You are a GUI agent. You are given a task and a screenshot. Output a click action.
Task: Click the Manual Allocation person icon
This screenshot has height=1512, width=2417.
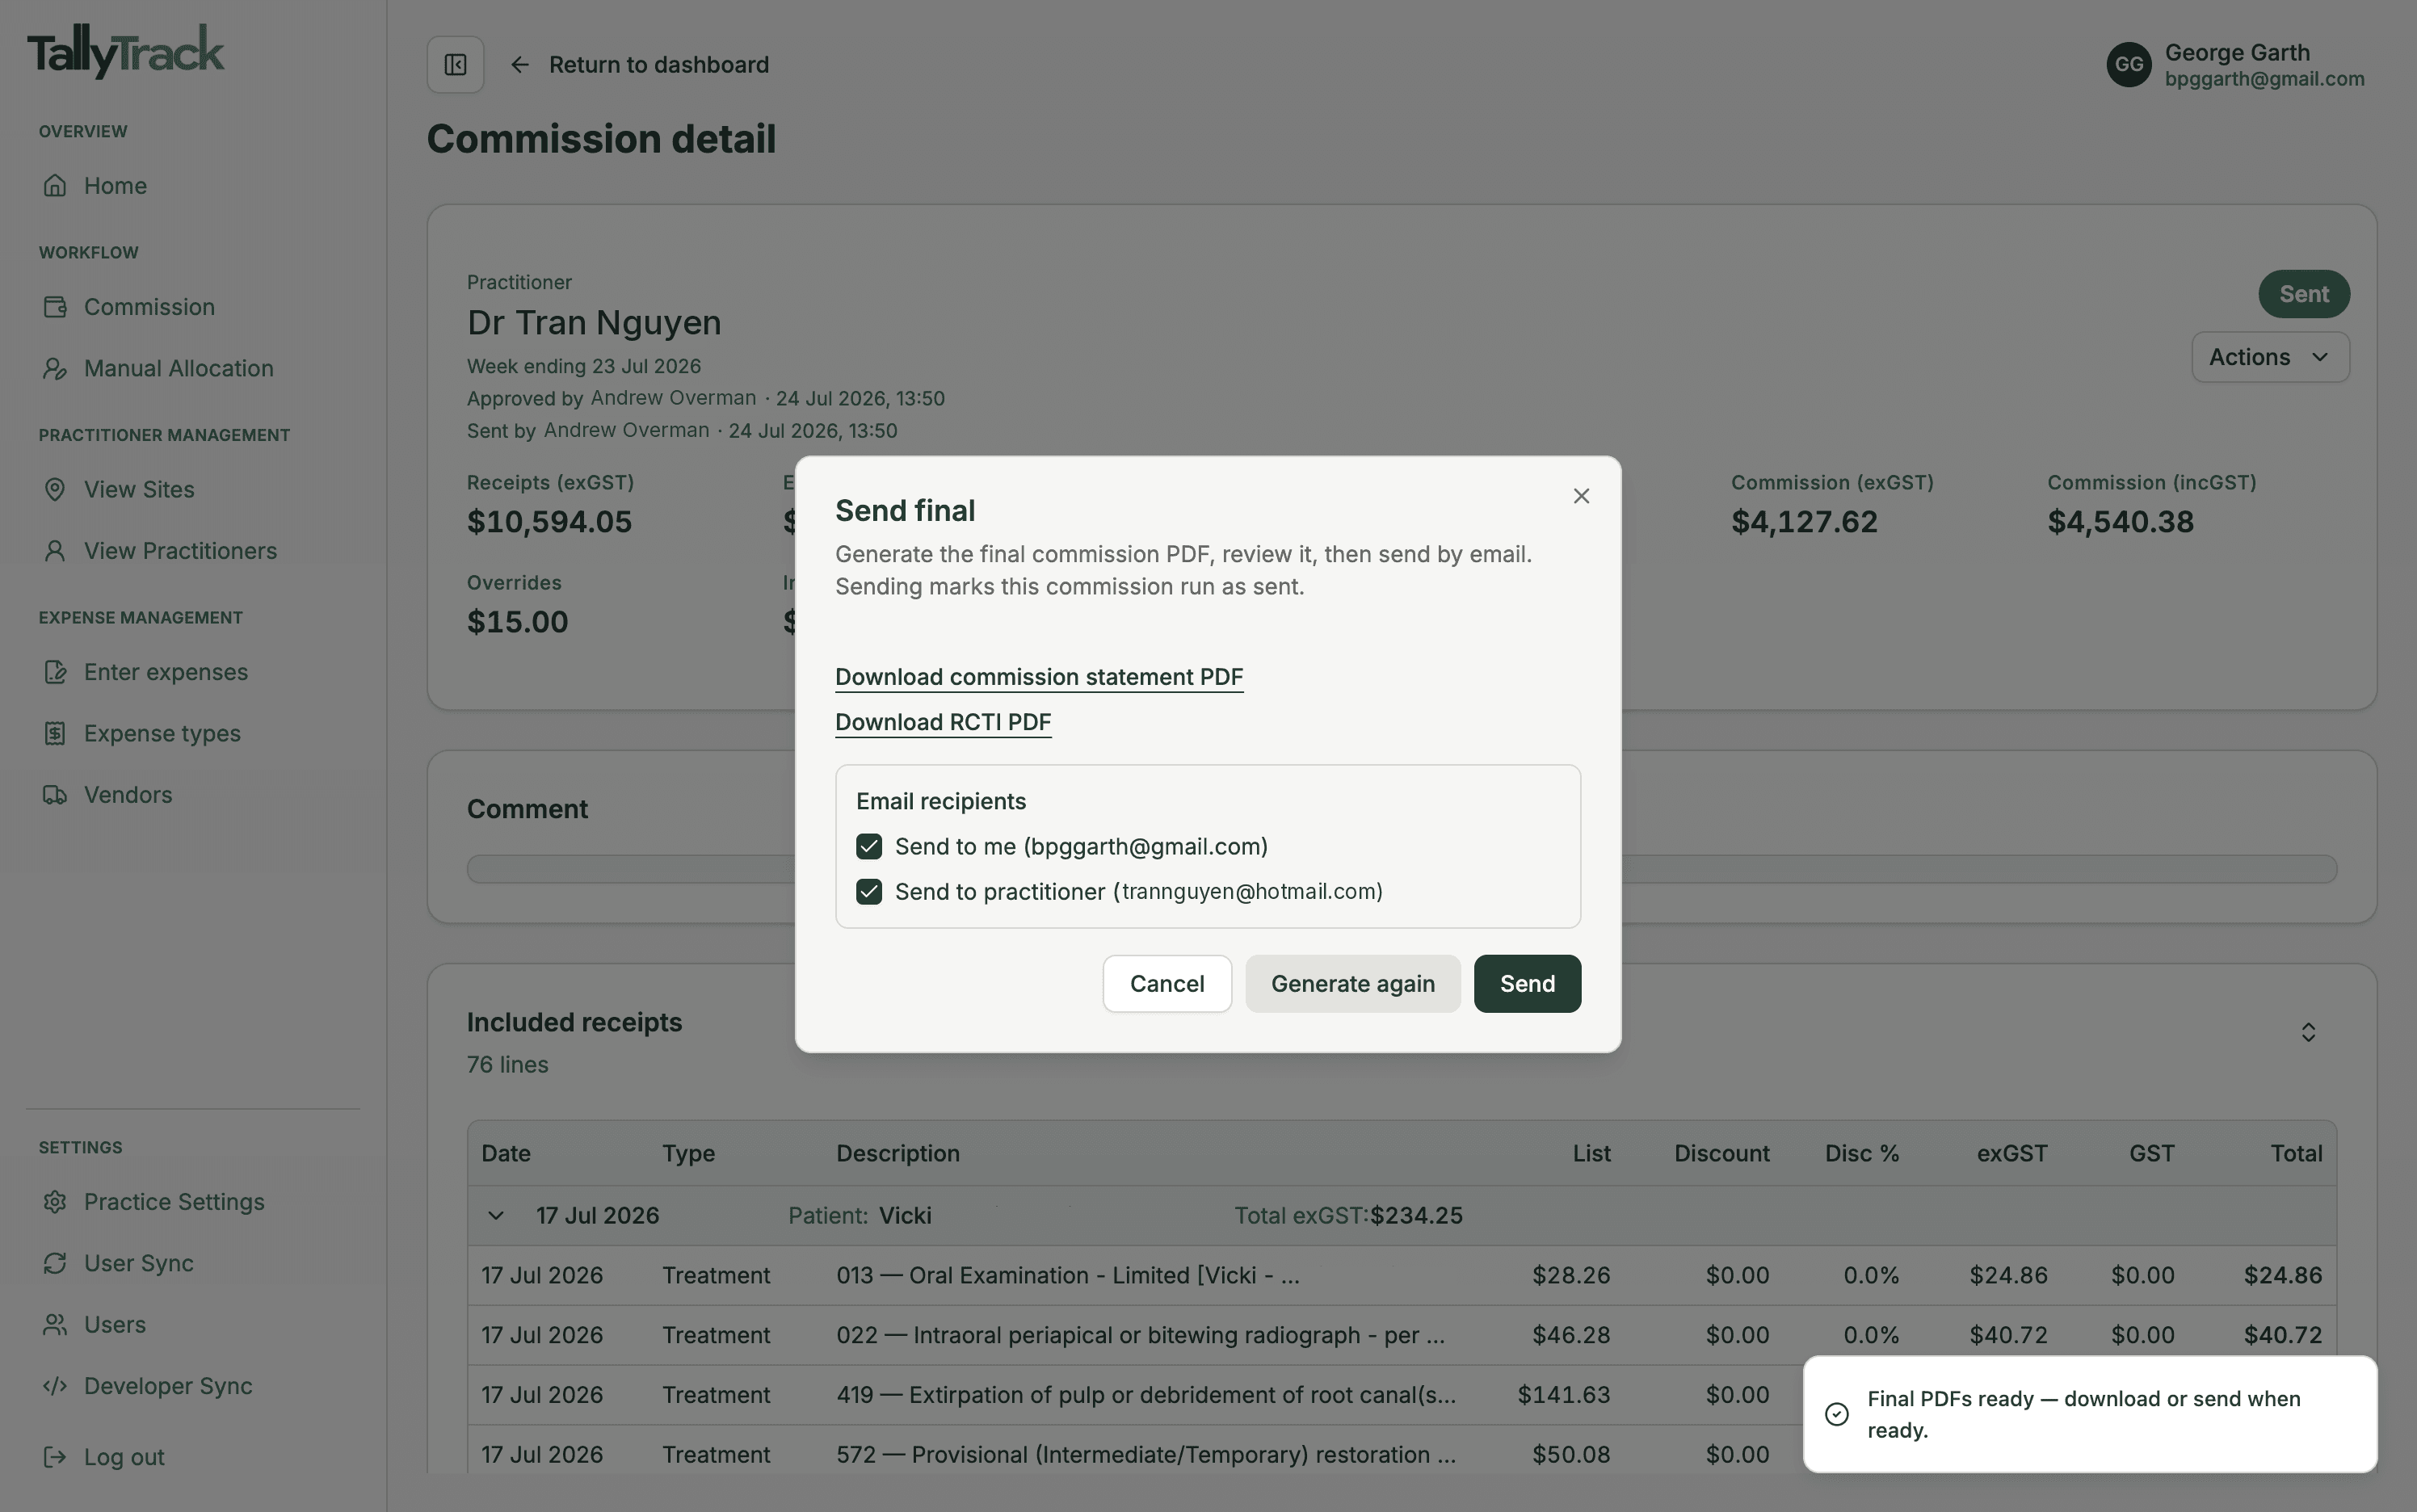55,368
